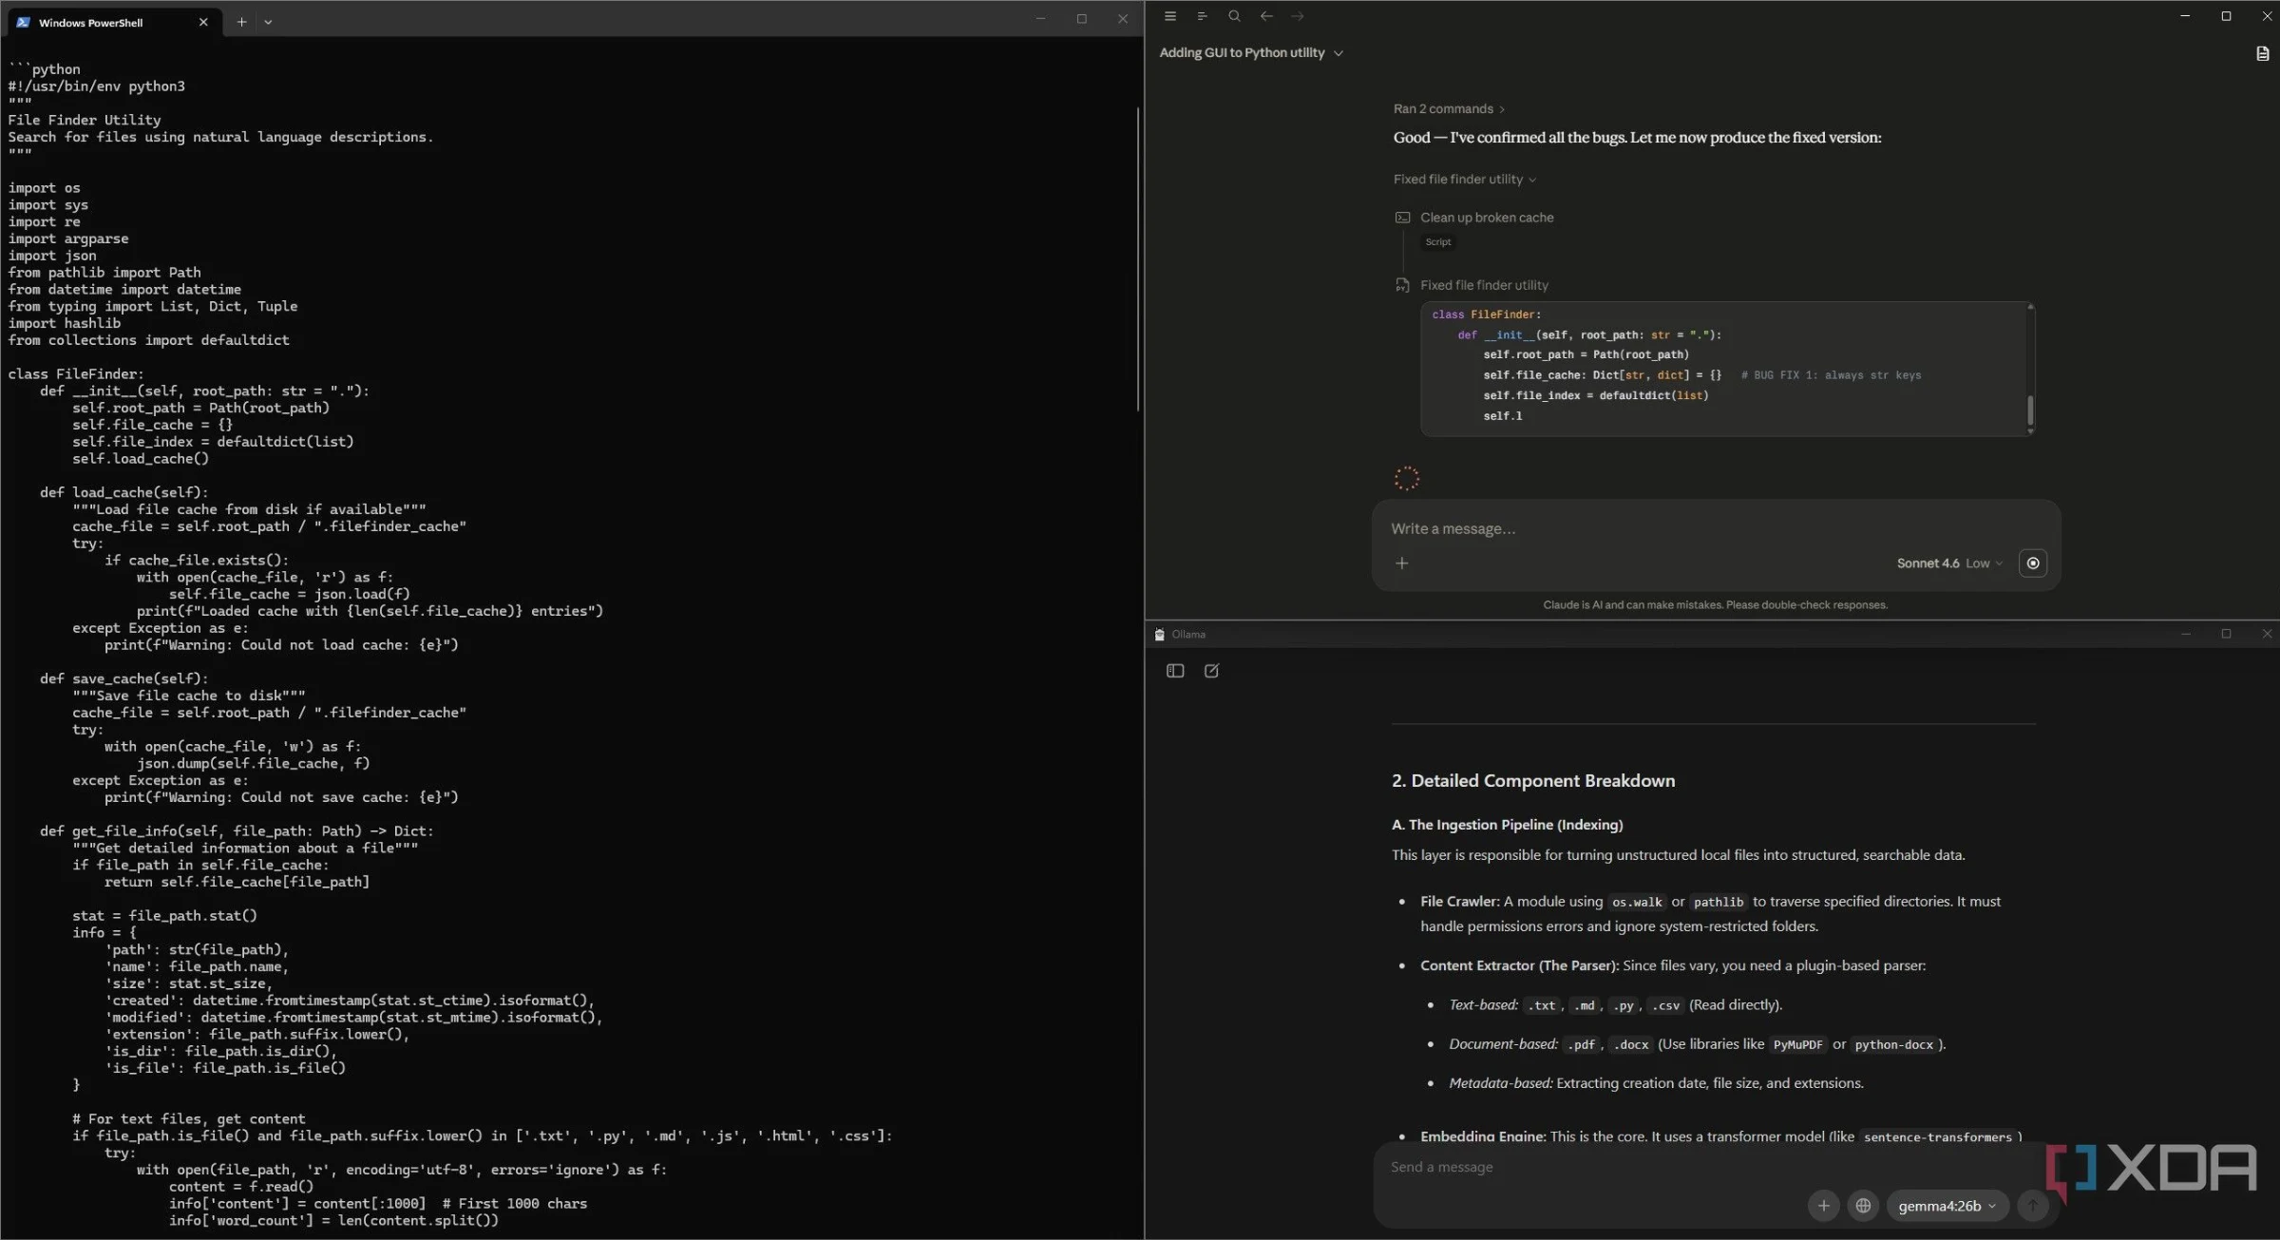This screenshot has height=1240, width=2280.
Task: Click File Crawler bullet label
Action: [x=1460, y=901]
